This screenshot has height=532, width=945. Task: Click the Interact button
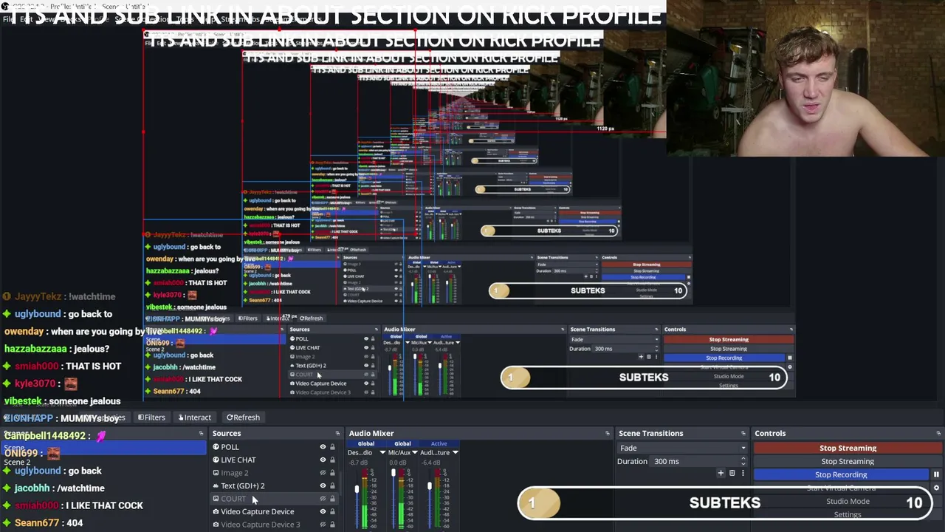click(x=195, y=417)
